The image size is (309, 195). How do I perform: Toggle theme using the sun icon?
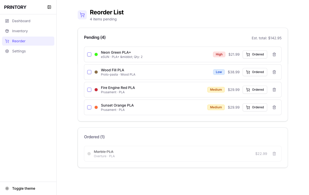point(7,188)
